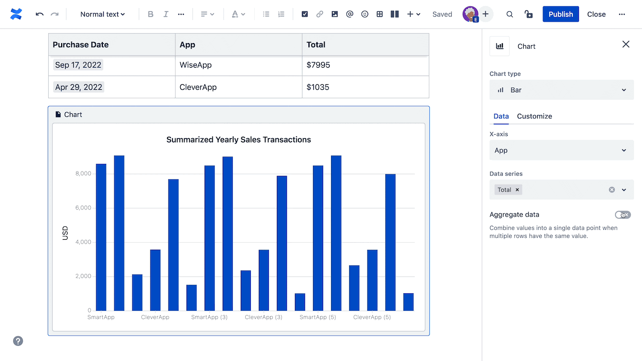Click the Total column header

366,45
